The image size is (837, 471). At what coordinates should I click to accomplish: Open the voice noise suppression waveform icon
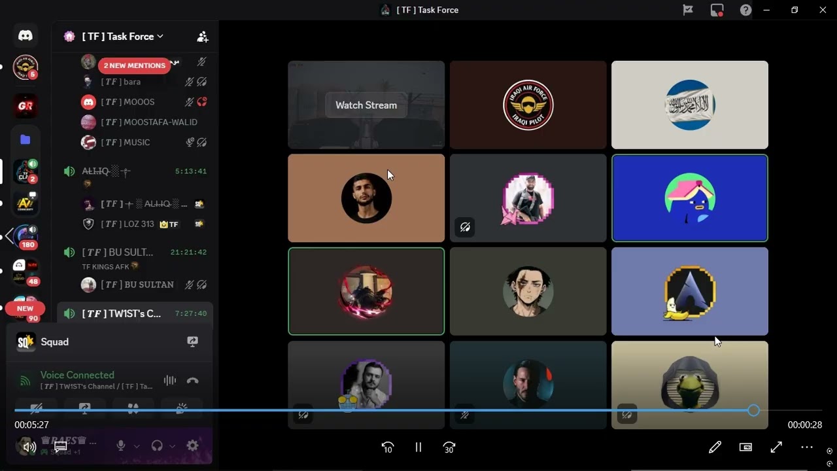click(170, 381)
